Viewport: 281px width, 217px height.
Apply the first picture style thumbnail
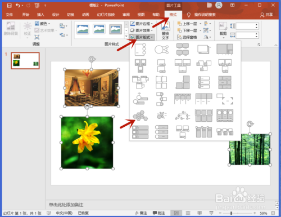tap(83, 29)
